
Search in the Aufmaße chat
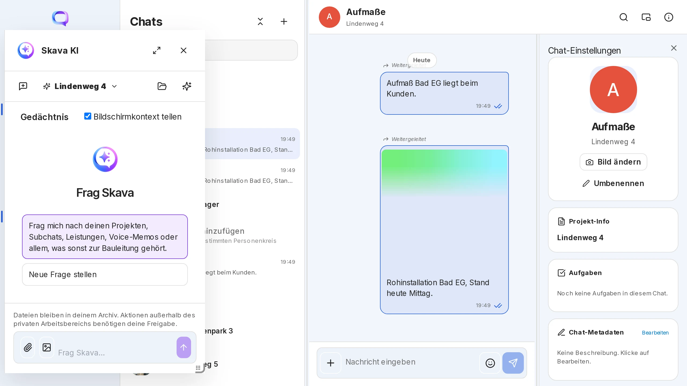pos(624,17)
